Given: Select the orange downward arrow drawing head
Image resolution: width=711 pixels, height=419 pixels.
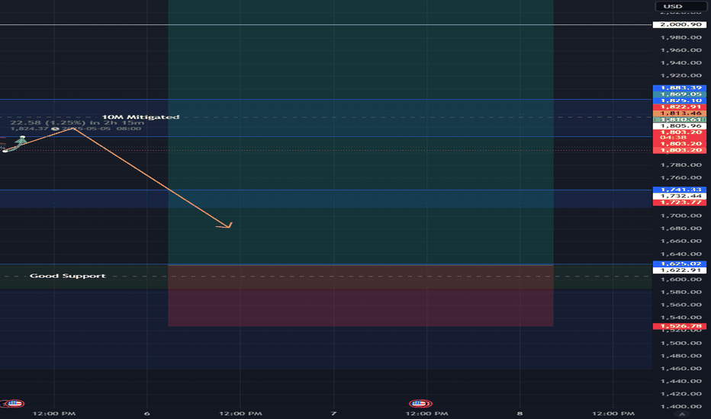Looking at the screenshot, I should [x=225, y=225].
